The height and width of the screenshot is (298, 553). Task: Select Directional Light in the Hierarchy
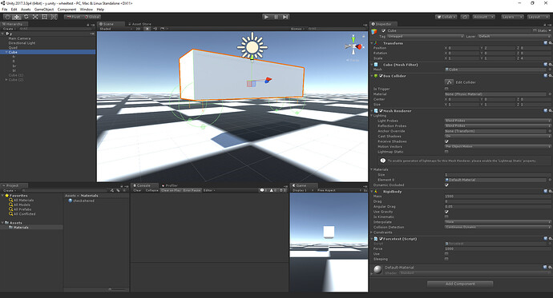pos(22,43)
